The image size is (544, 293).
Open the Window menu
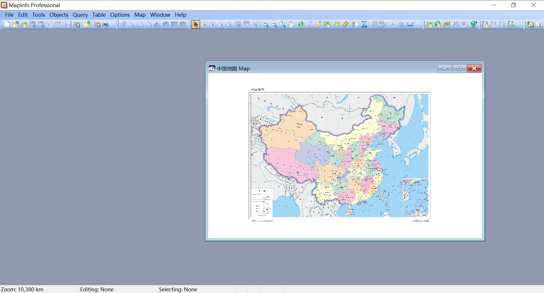coord(160,15)
